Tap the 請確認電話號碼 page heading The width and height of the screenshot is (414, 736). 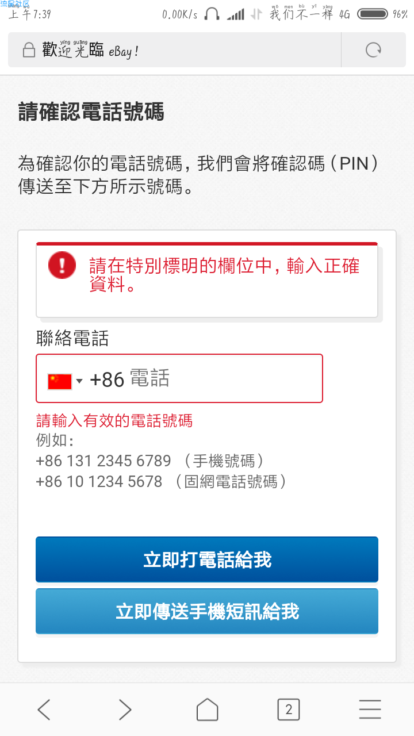[91, 112]
